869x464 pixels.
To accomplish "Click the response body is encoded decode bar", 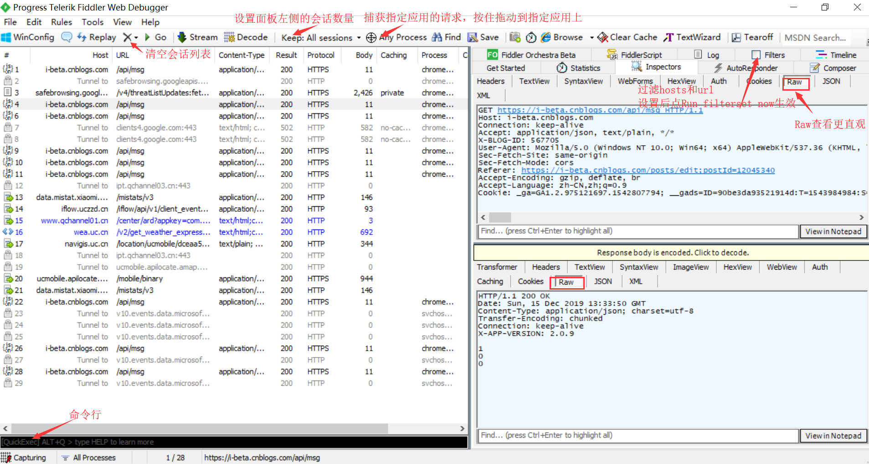I will (673, 253).
